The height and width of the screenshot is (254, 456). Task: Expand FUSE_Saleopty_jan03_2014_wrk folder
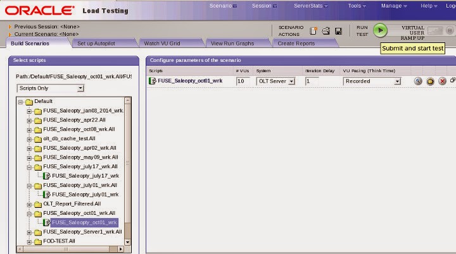29,111
